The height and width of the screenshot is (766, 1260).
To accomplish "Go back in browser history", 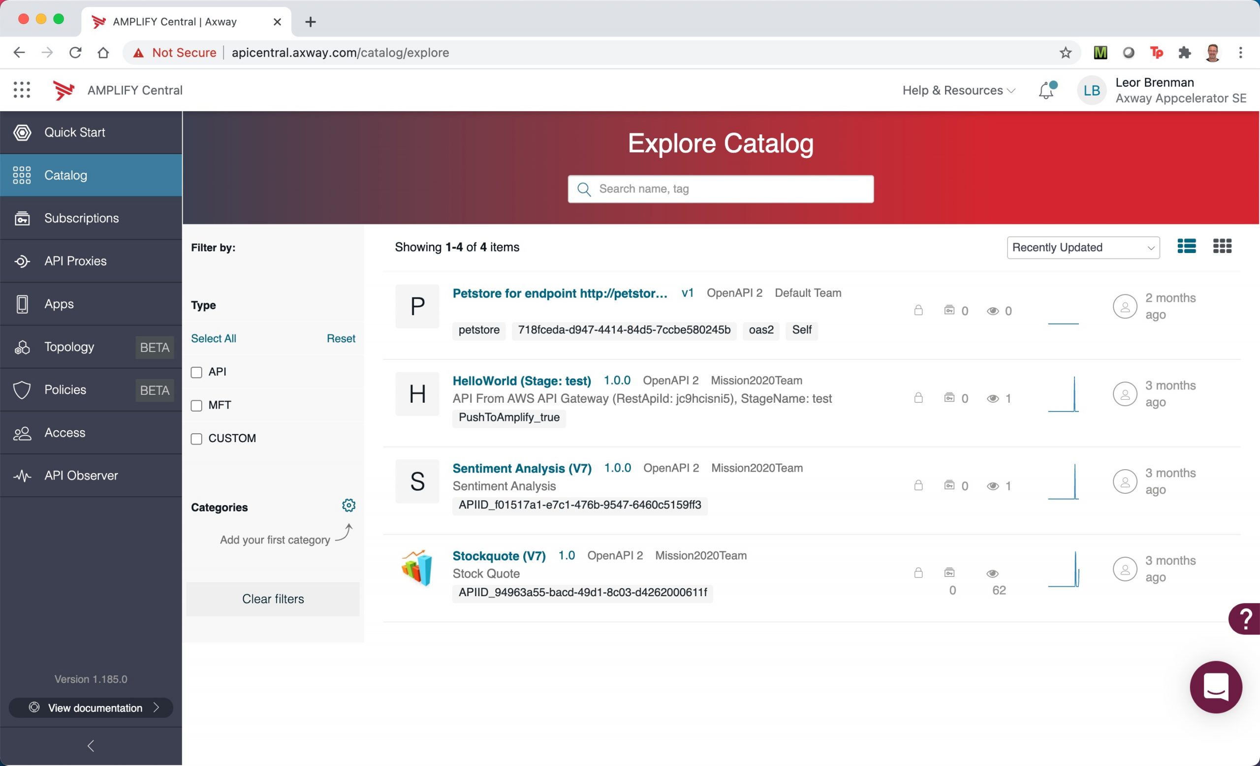I will click(x=19, y=53).
